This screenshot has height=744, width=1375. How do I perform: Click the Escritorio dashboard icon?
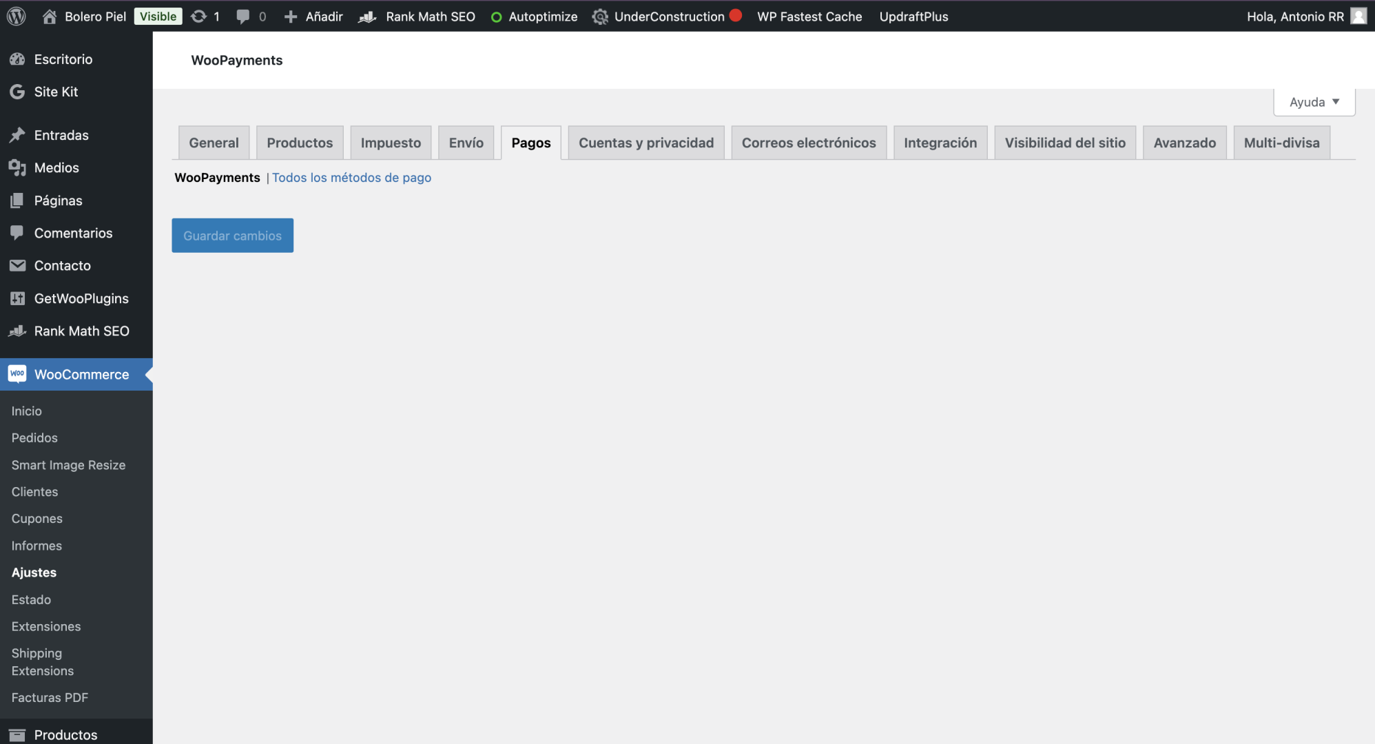click(x=17, y=59)
